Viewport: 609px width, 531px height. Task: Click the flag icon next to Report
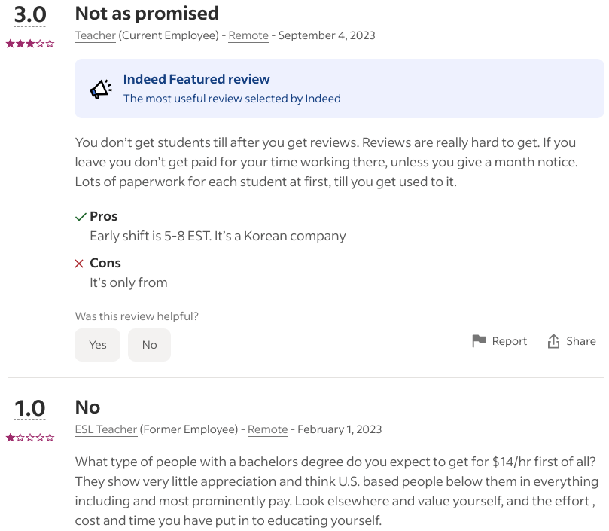coord(479,340)
